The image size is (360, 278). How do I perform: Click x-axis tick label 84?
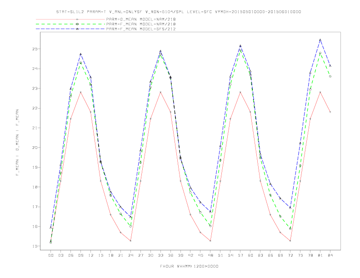click(330, 255)
